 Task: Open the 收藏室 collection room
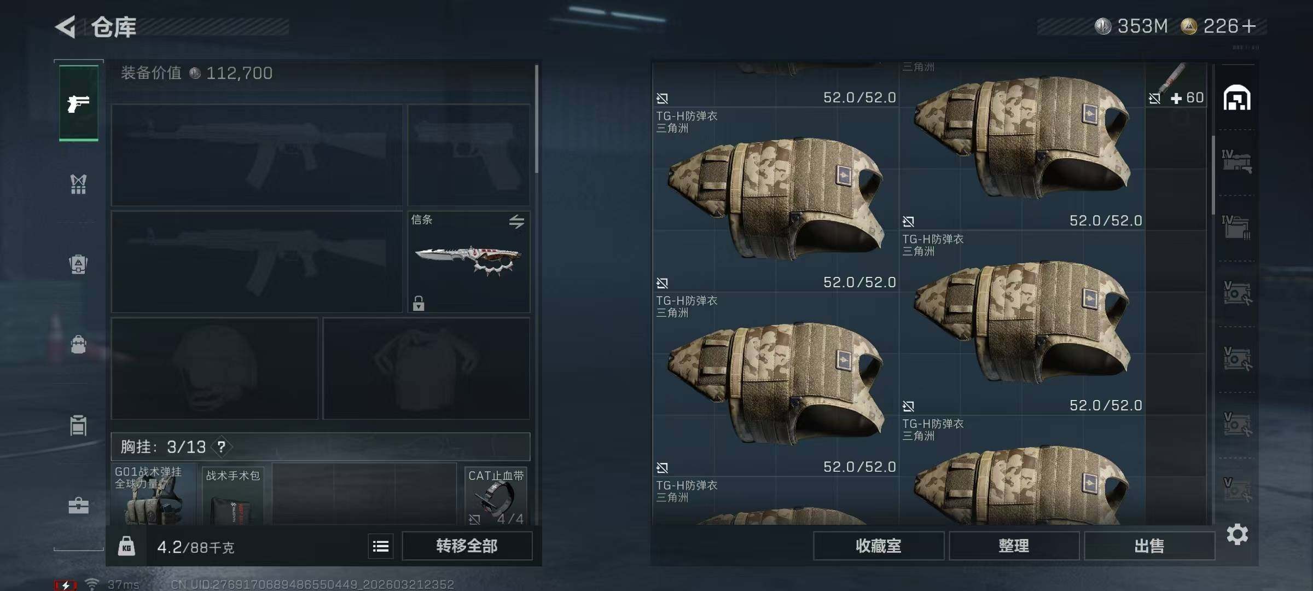(878, 546)
